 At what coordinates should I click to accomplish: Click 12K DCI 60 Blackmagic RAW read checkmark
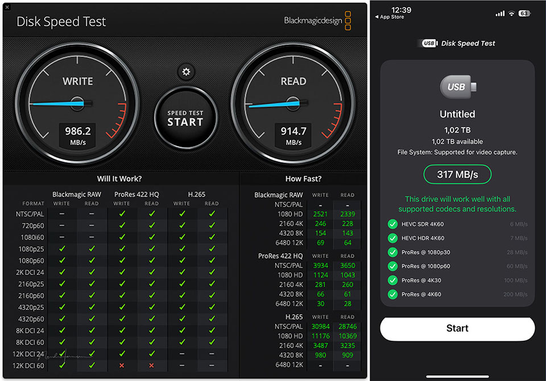tap(92, 365)
